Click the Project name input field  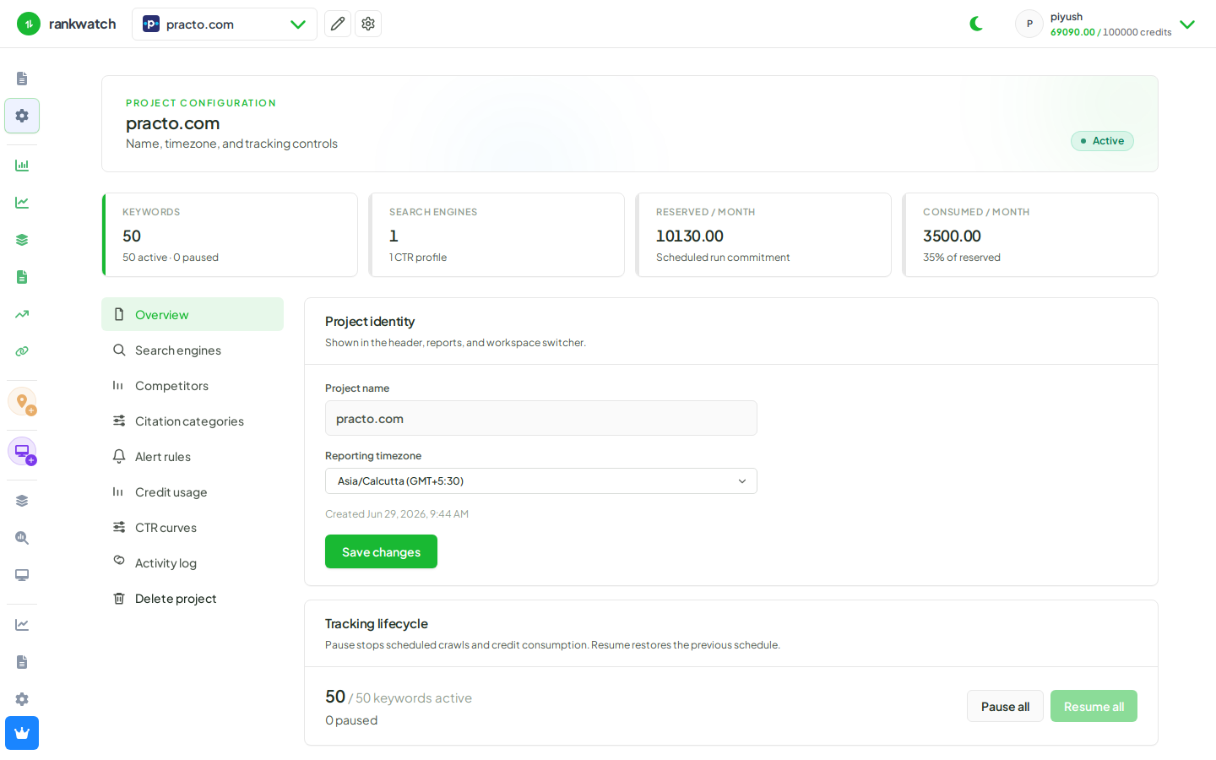pos(541,418)
